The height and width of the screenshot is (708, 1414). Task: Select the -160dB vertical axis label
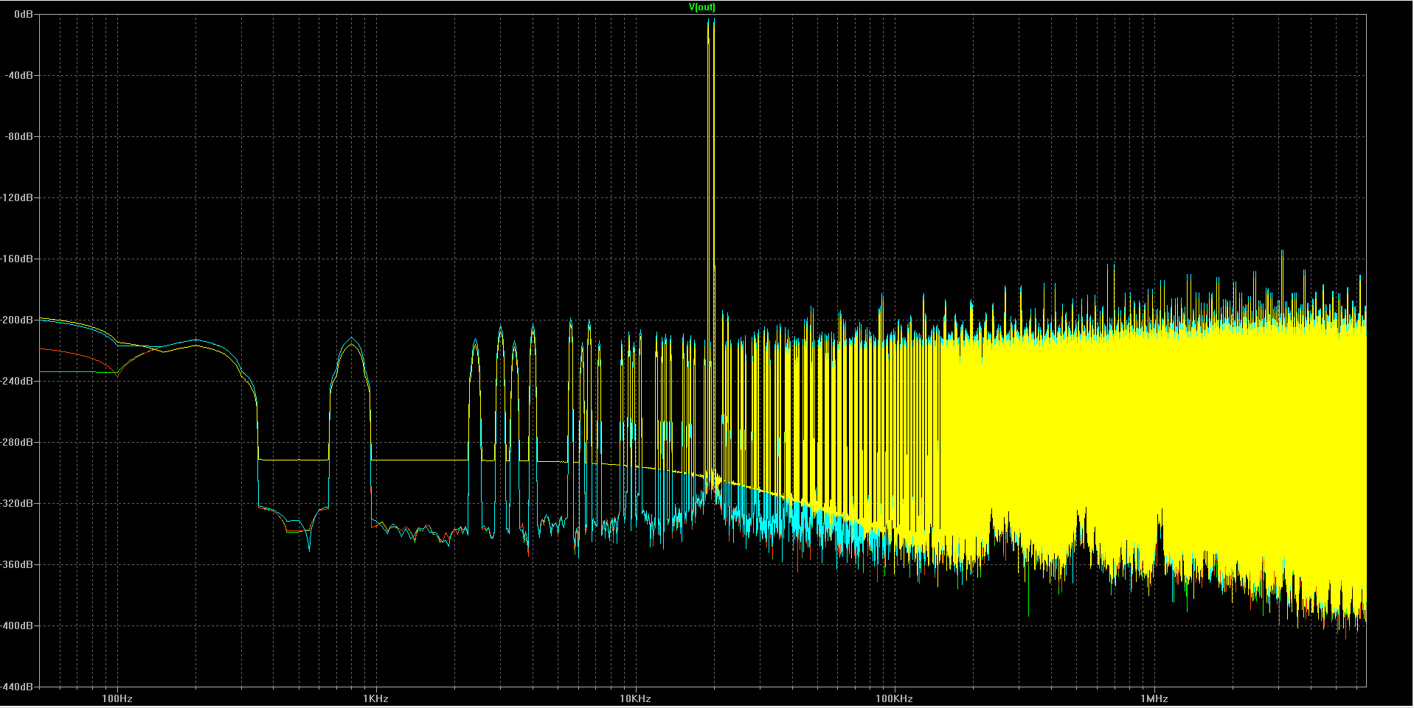19,259
